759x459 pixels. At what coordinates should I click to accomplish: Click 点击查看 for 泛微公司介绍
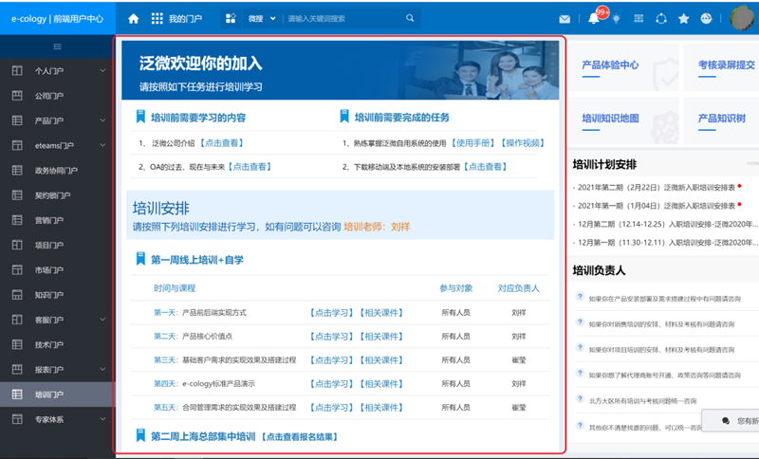click(x=222, y=143)
